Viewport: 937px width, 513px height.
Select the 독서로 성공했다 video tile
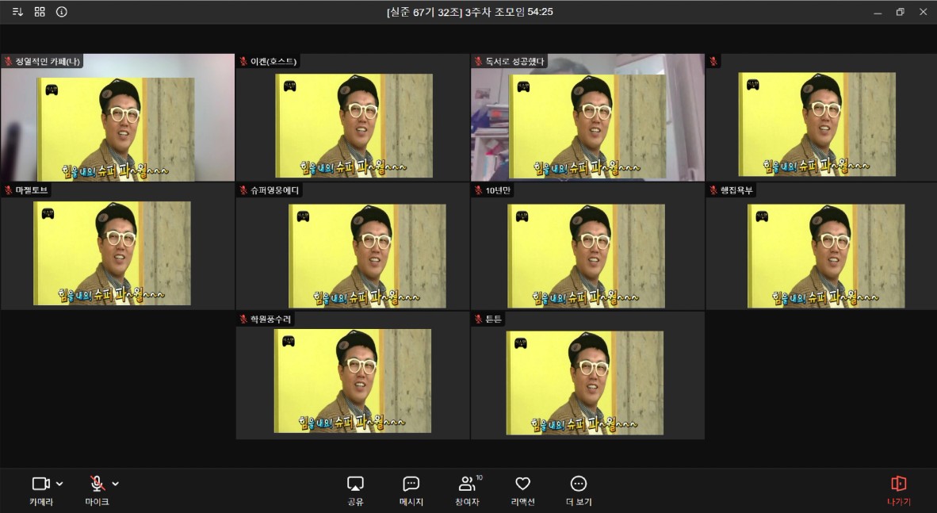[587, 124]
